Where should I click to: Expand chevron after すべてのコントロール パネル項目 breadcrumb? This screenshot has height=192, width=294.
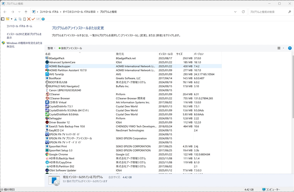(x=98, y=12)
